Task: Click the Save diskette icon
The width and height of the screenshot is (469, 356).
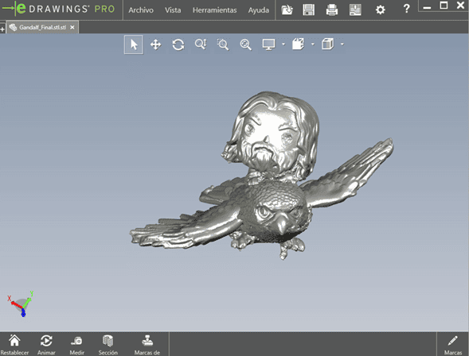Action: (x=308, y=10)
